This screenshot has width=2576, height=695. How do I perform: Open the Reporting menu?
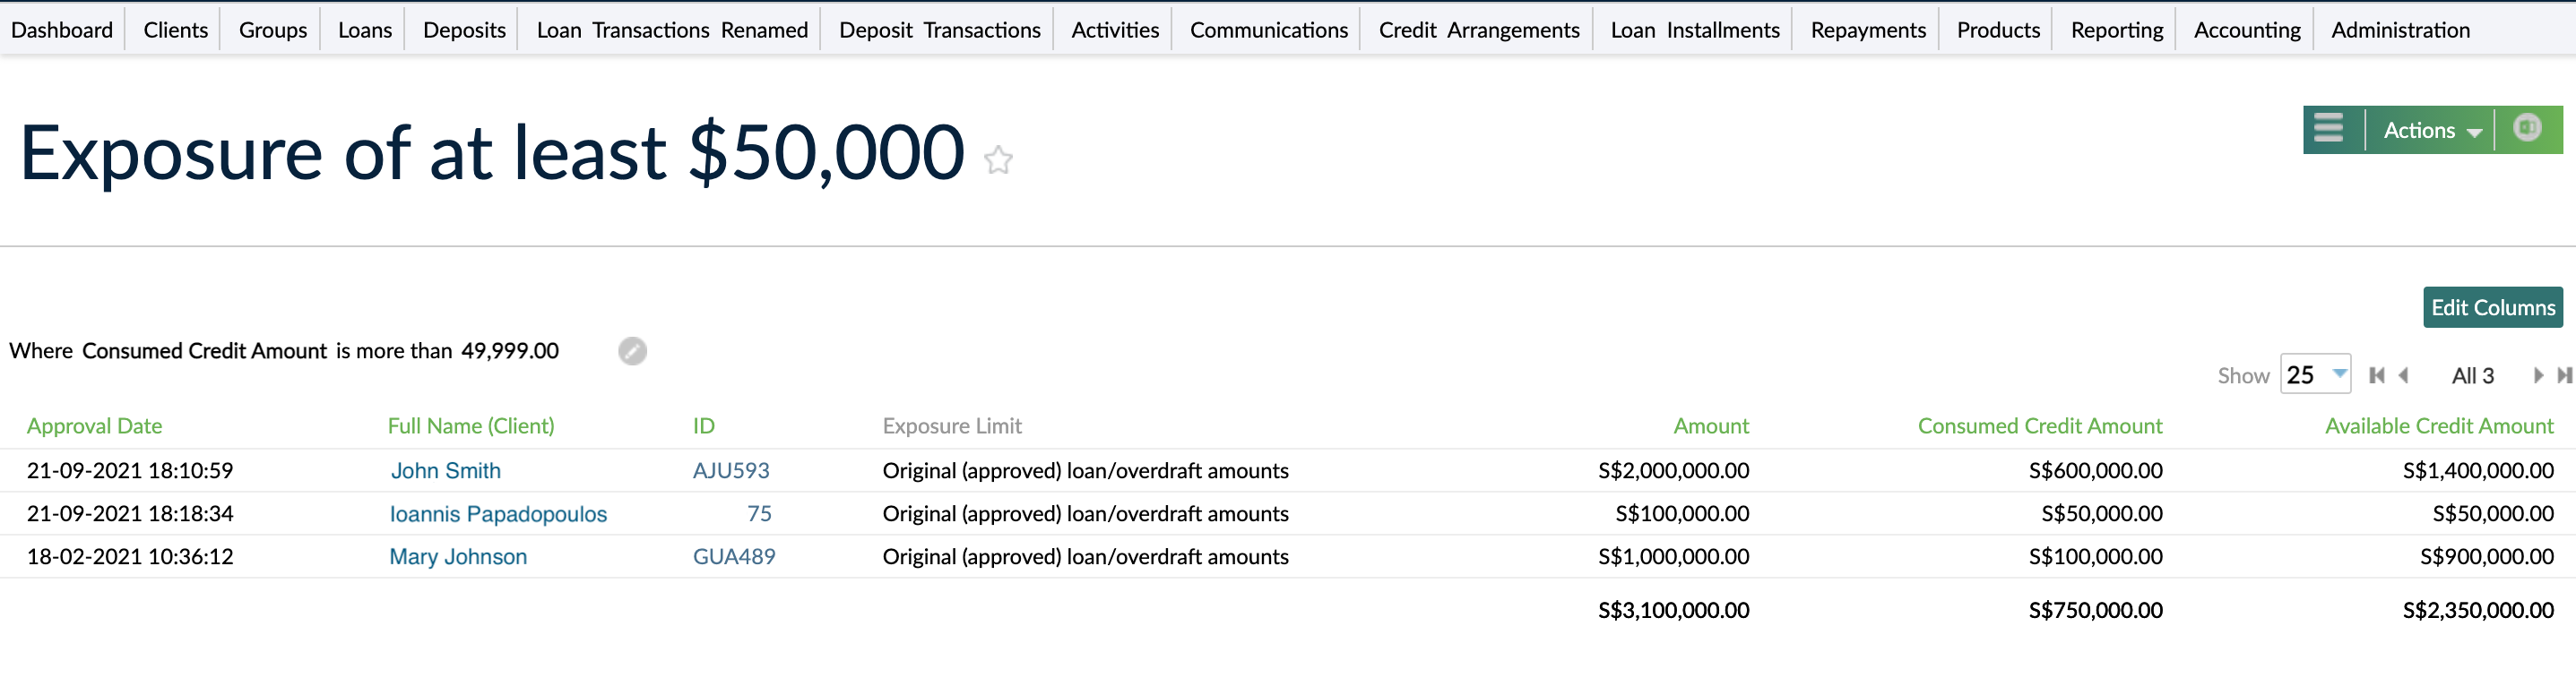point(2117,30)
